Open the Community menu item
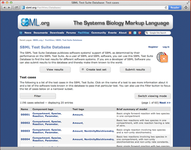 coord(99,33)
